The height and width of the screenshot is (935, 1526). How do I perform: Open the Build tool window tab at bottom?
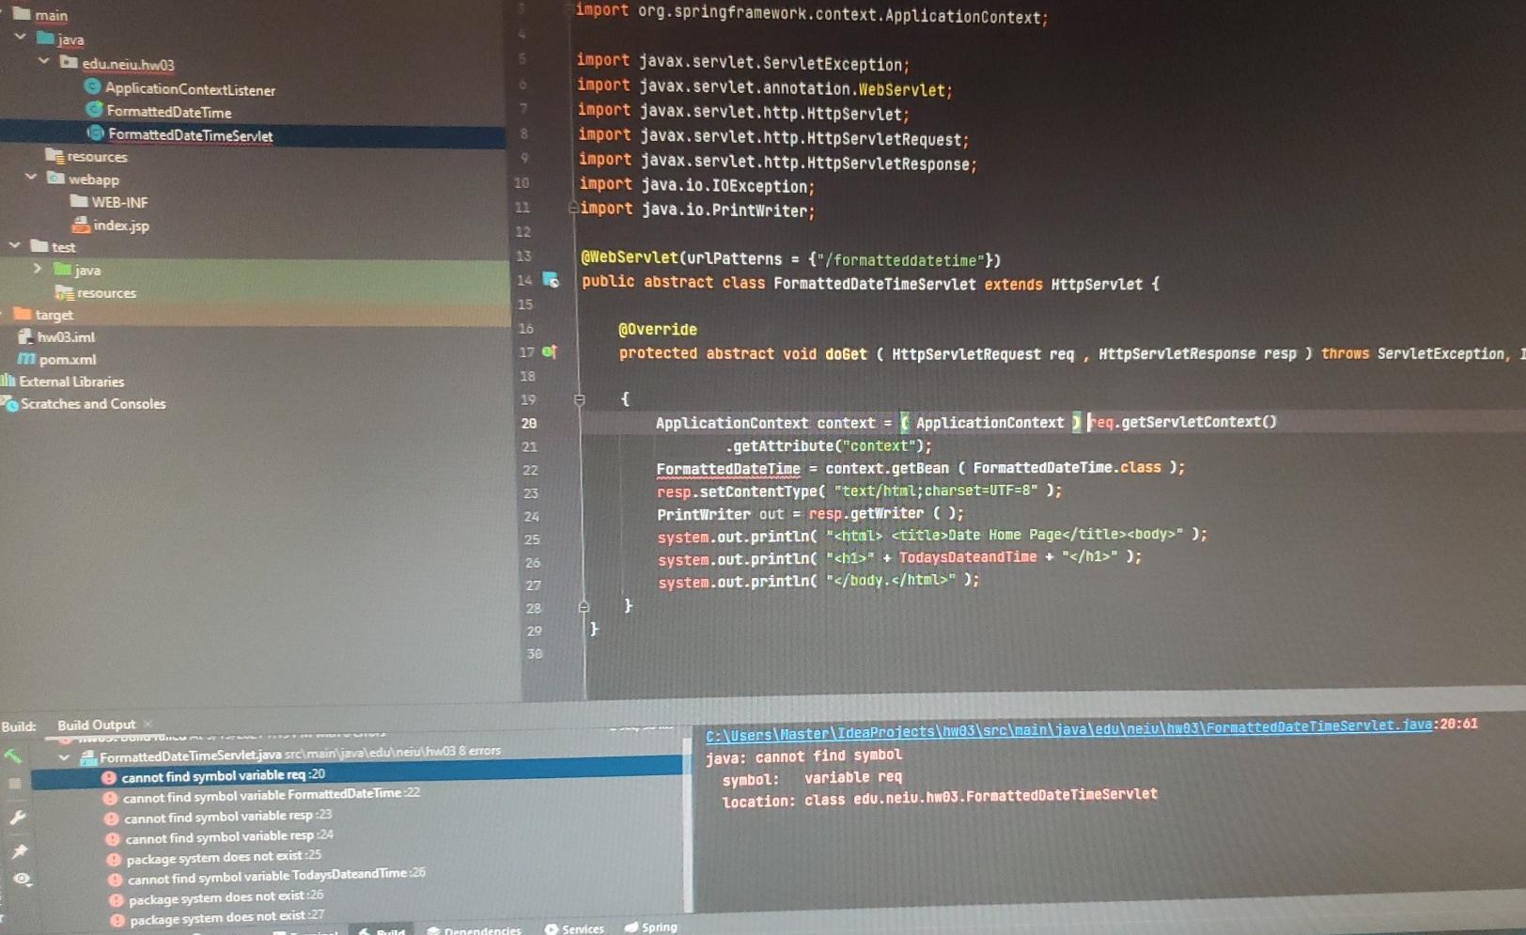381,930
